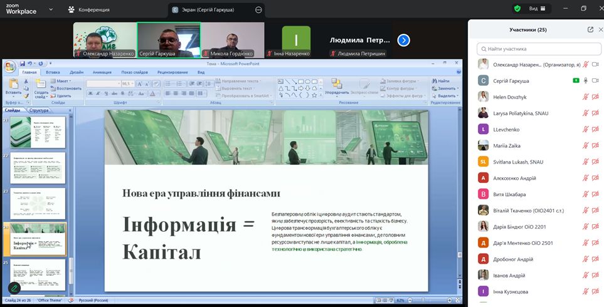Image resolution: width=604 pixels, height=307 pixels.
Task: Open more options on the screen share tab
Action: coord(259,10)
